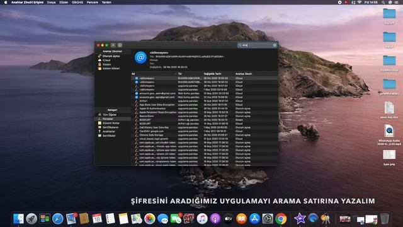Select the Apple ID Authentication row
The width and height of the screenshot is (403, 227).
point(204,108)
